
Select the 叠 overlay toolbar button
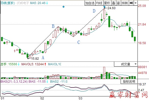click(113, 3)
